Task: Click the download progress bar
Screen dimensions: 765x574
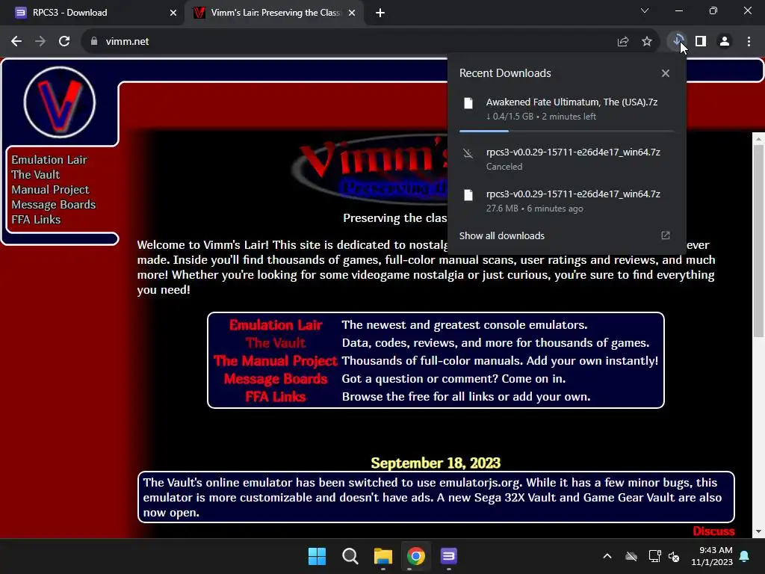Action: tap(566, 131)
